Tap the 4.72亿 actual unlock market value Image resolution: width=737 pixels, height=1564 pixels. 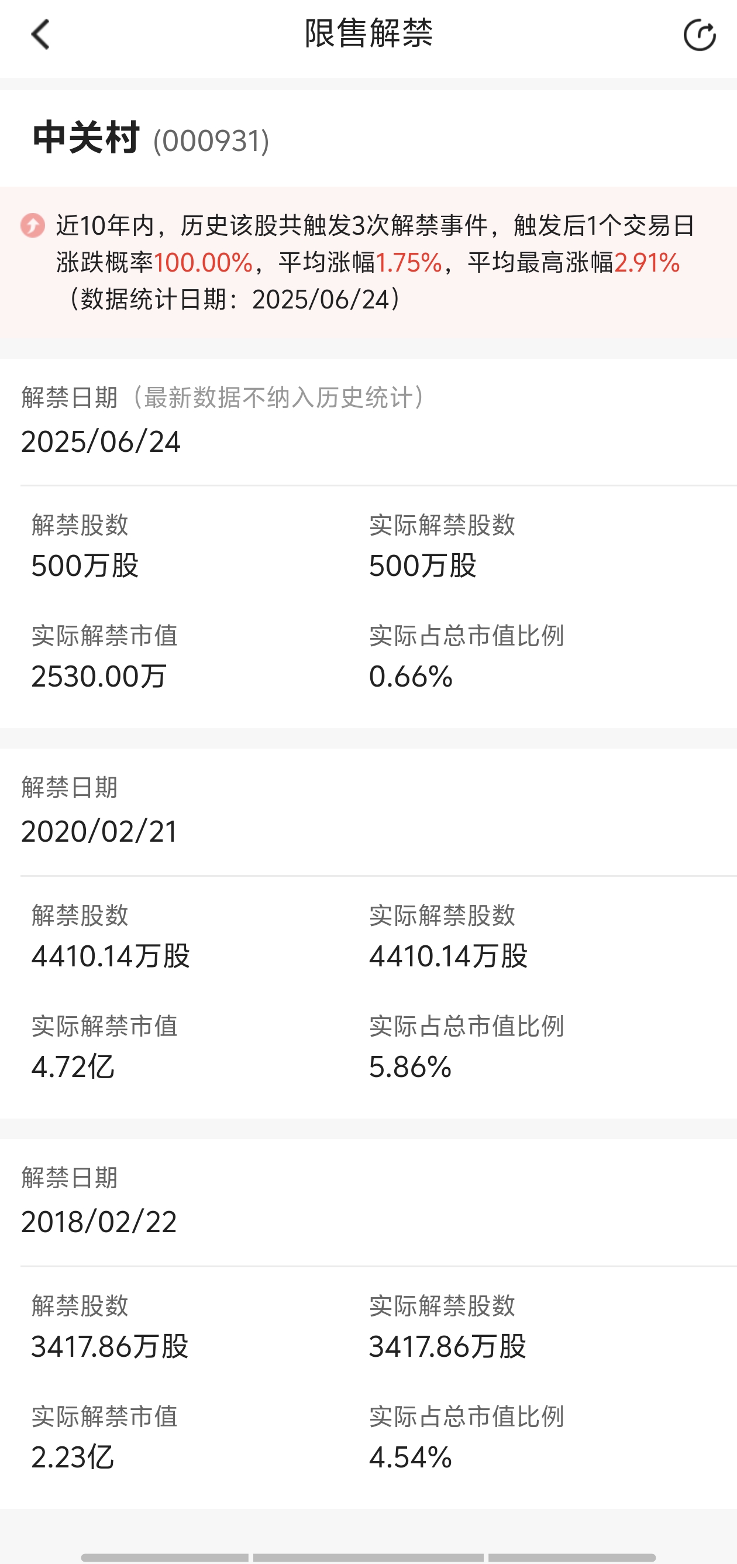click(73, 1066)
